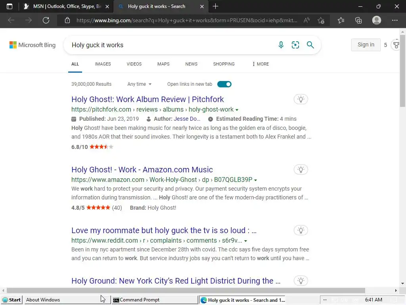This screenshot has height=305, width=406.
Task: Click the browser profile avatar
Action: (x=377, y=20)
